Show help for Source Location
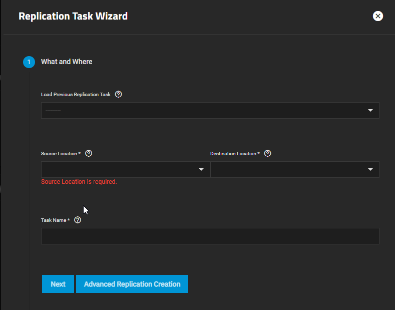This screenshot has width=395, height=310. [89, 153]
